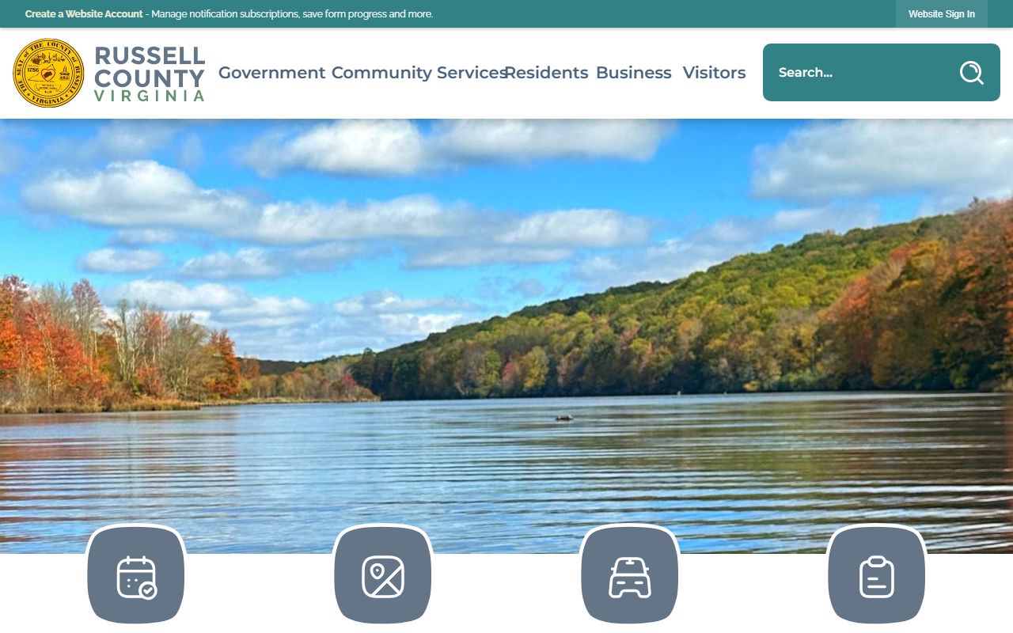Expand the Community Services menu
Viewport: 1013px width, 633px height.
click(x=419, y=73)
